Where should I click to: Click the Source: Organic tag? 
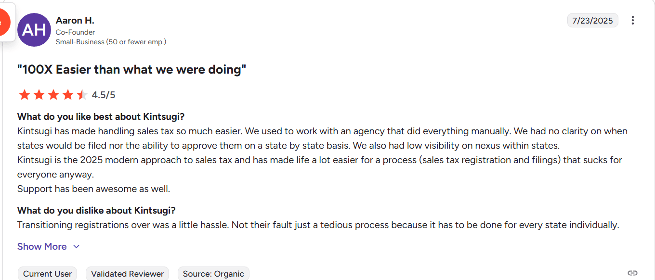coord(213,274)
